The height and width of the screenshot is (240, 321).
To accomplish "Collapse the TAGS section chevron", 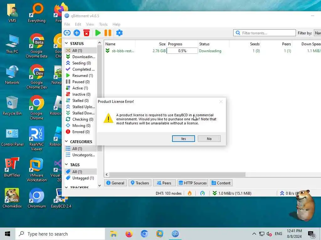I will pos(66,164).
